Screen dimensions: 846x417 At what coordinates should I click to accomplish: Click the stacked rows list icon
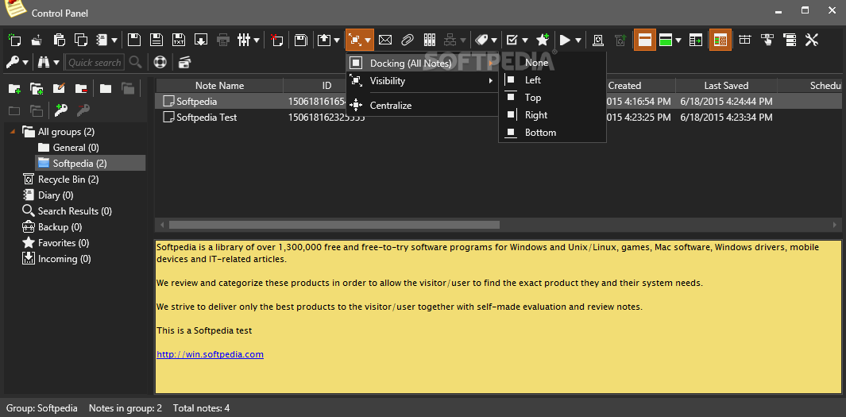coord(790,40)
